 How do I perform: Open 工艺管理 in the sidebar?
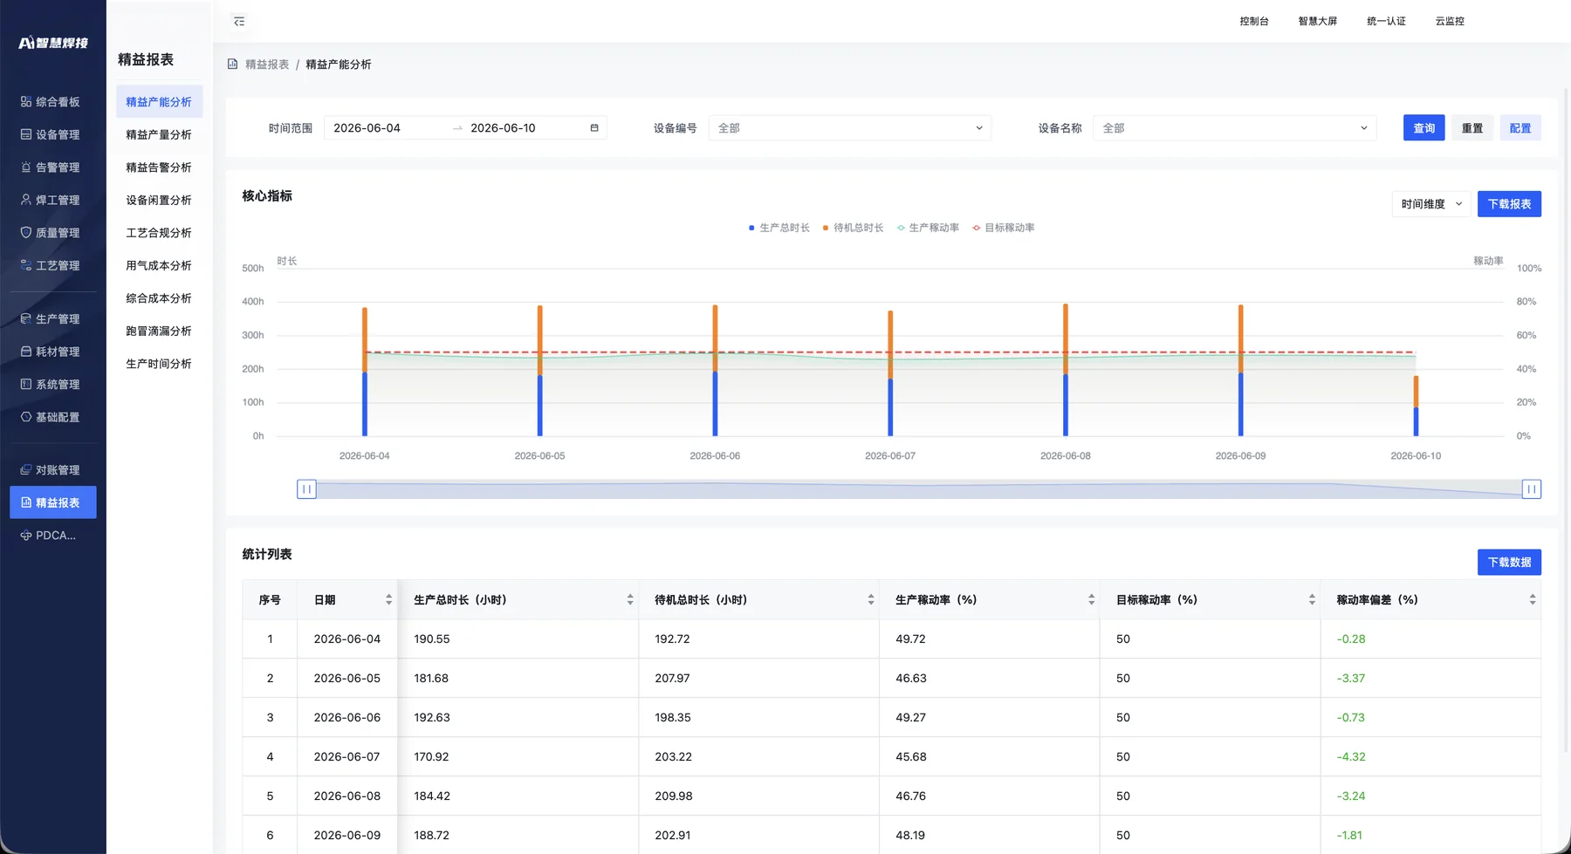[x=53, y=265]
